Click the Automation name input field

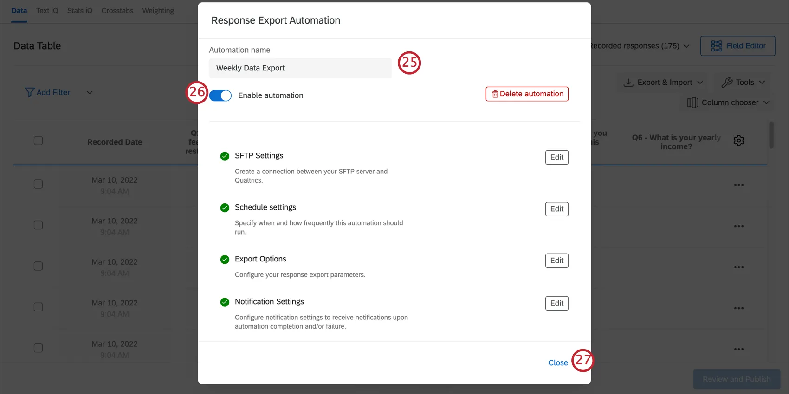[300, 68]
